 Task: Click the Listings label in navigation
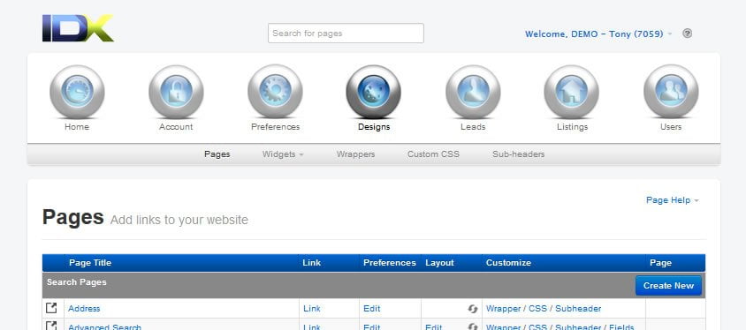pyautogui.click(x=573, y=127)
